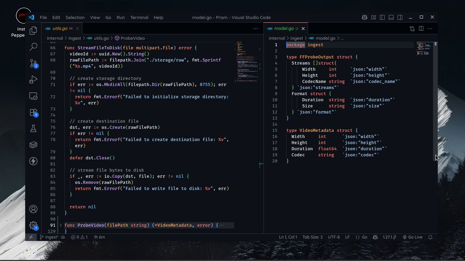Click "package ingest" line in model.go
The height and width of the screenshot is (261, 465).
coord(305,45)
